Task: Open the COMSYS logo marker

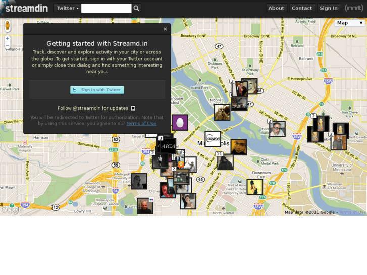Action: coord(213,139)
